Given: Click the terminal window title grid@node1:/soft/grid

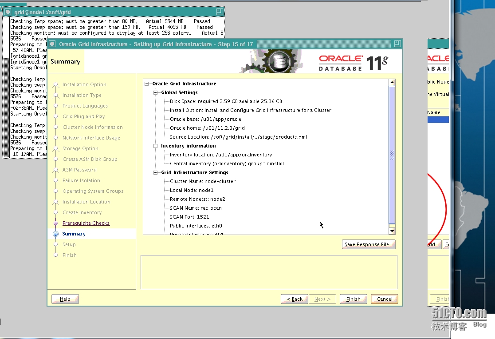Looking at the screenshot, I should point(42,12).
